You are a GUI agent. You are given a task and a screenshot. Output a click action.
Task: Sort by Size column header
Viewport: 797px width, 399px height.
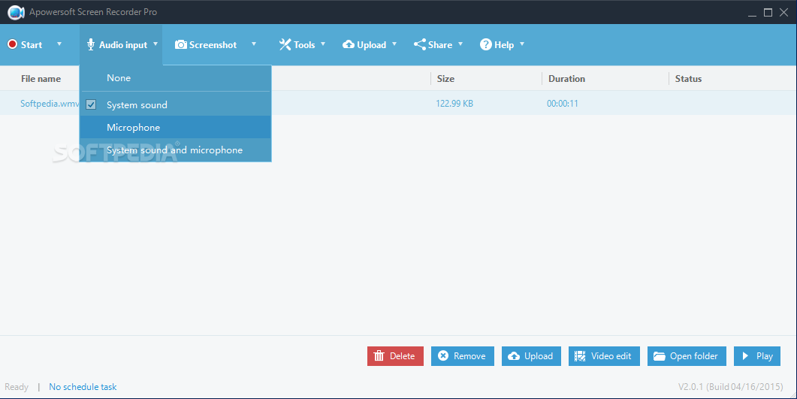(445, 79)
